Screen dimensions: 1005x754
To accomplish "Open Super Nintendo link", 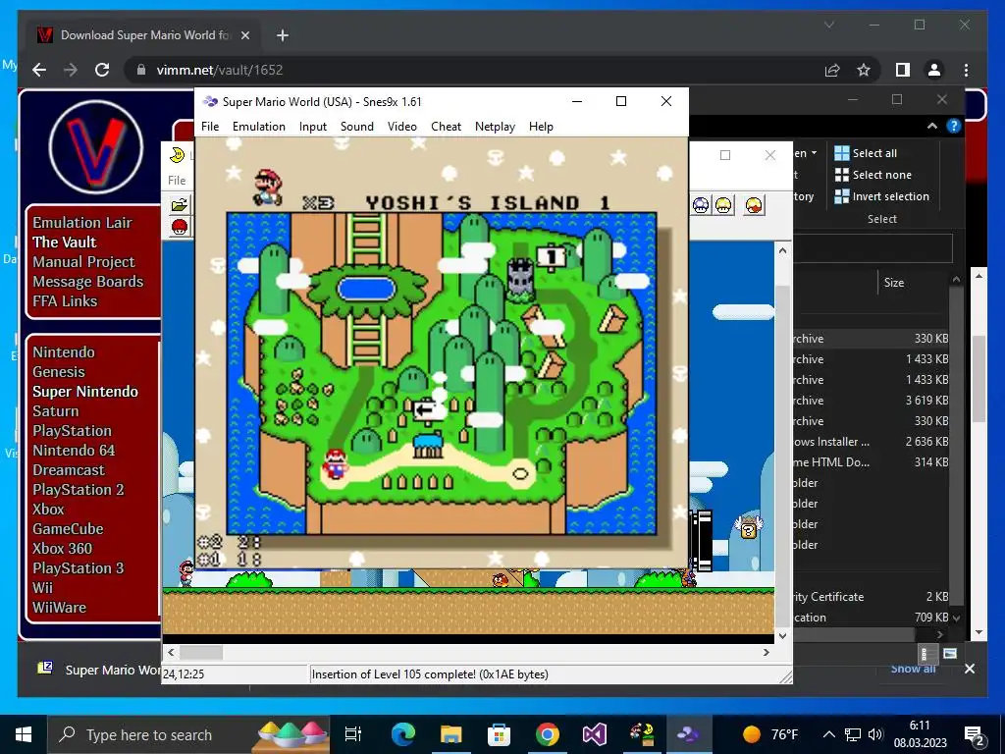I will pos(85,391).
